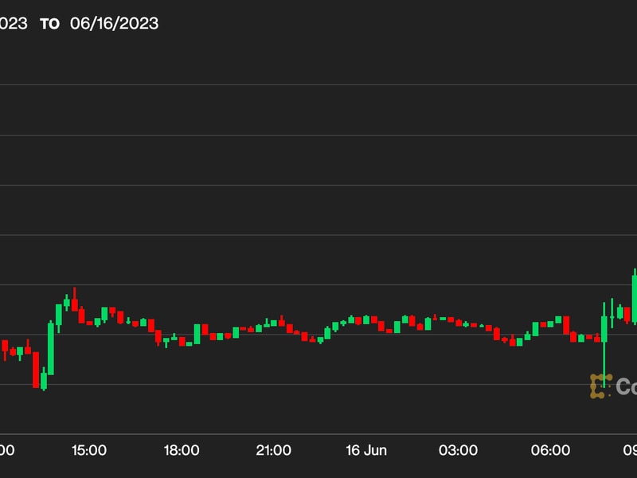
Task: Click the TO label between dates
Action: tap(49, 24)
